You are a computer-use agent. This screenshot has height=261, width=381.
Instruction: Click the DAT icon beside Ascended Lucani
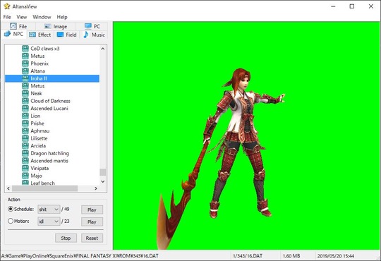click(25, 108)
